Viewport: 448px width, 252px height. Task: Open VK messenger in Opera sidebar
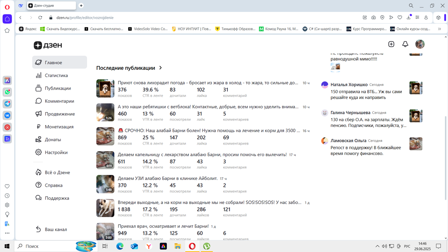7,115
